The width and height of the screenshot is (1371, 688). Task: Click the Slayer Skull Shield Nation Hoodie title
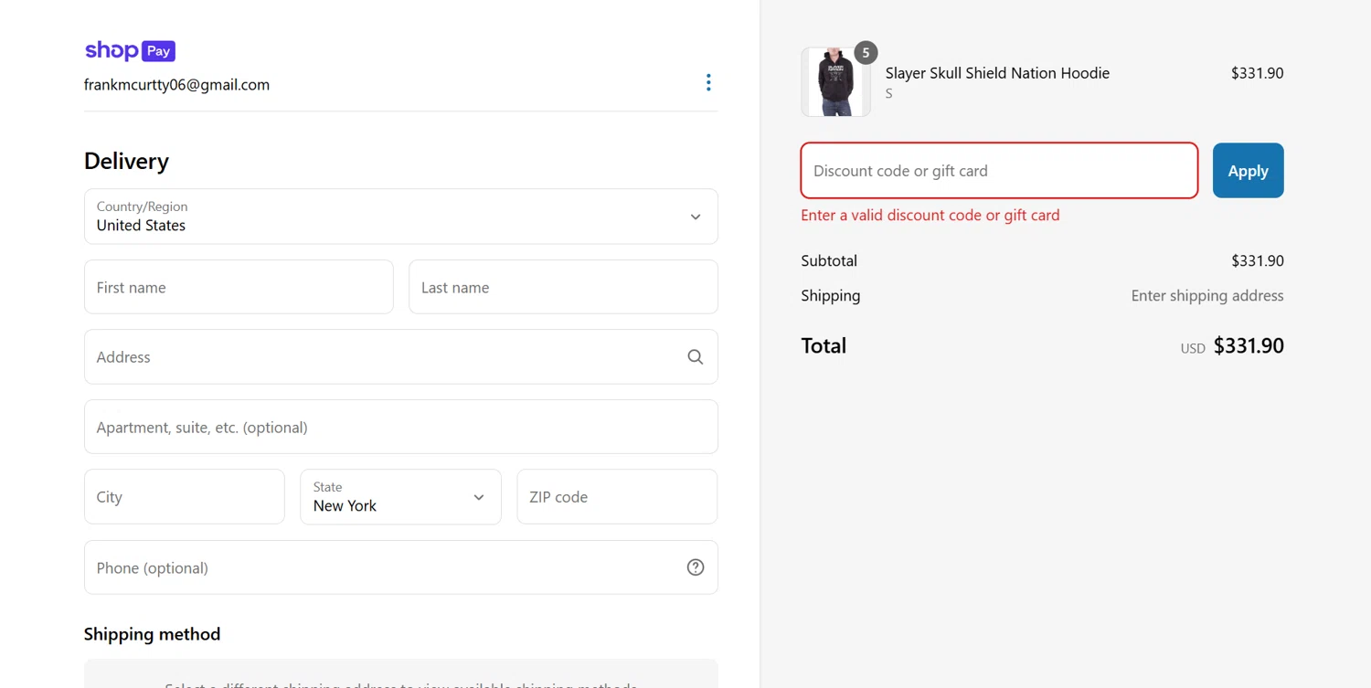[x=997, y=73]
